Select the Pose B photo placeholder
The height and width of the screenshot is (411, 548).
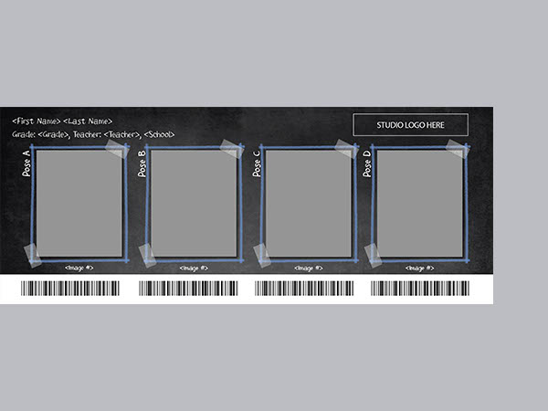194,203
